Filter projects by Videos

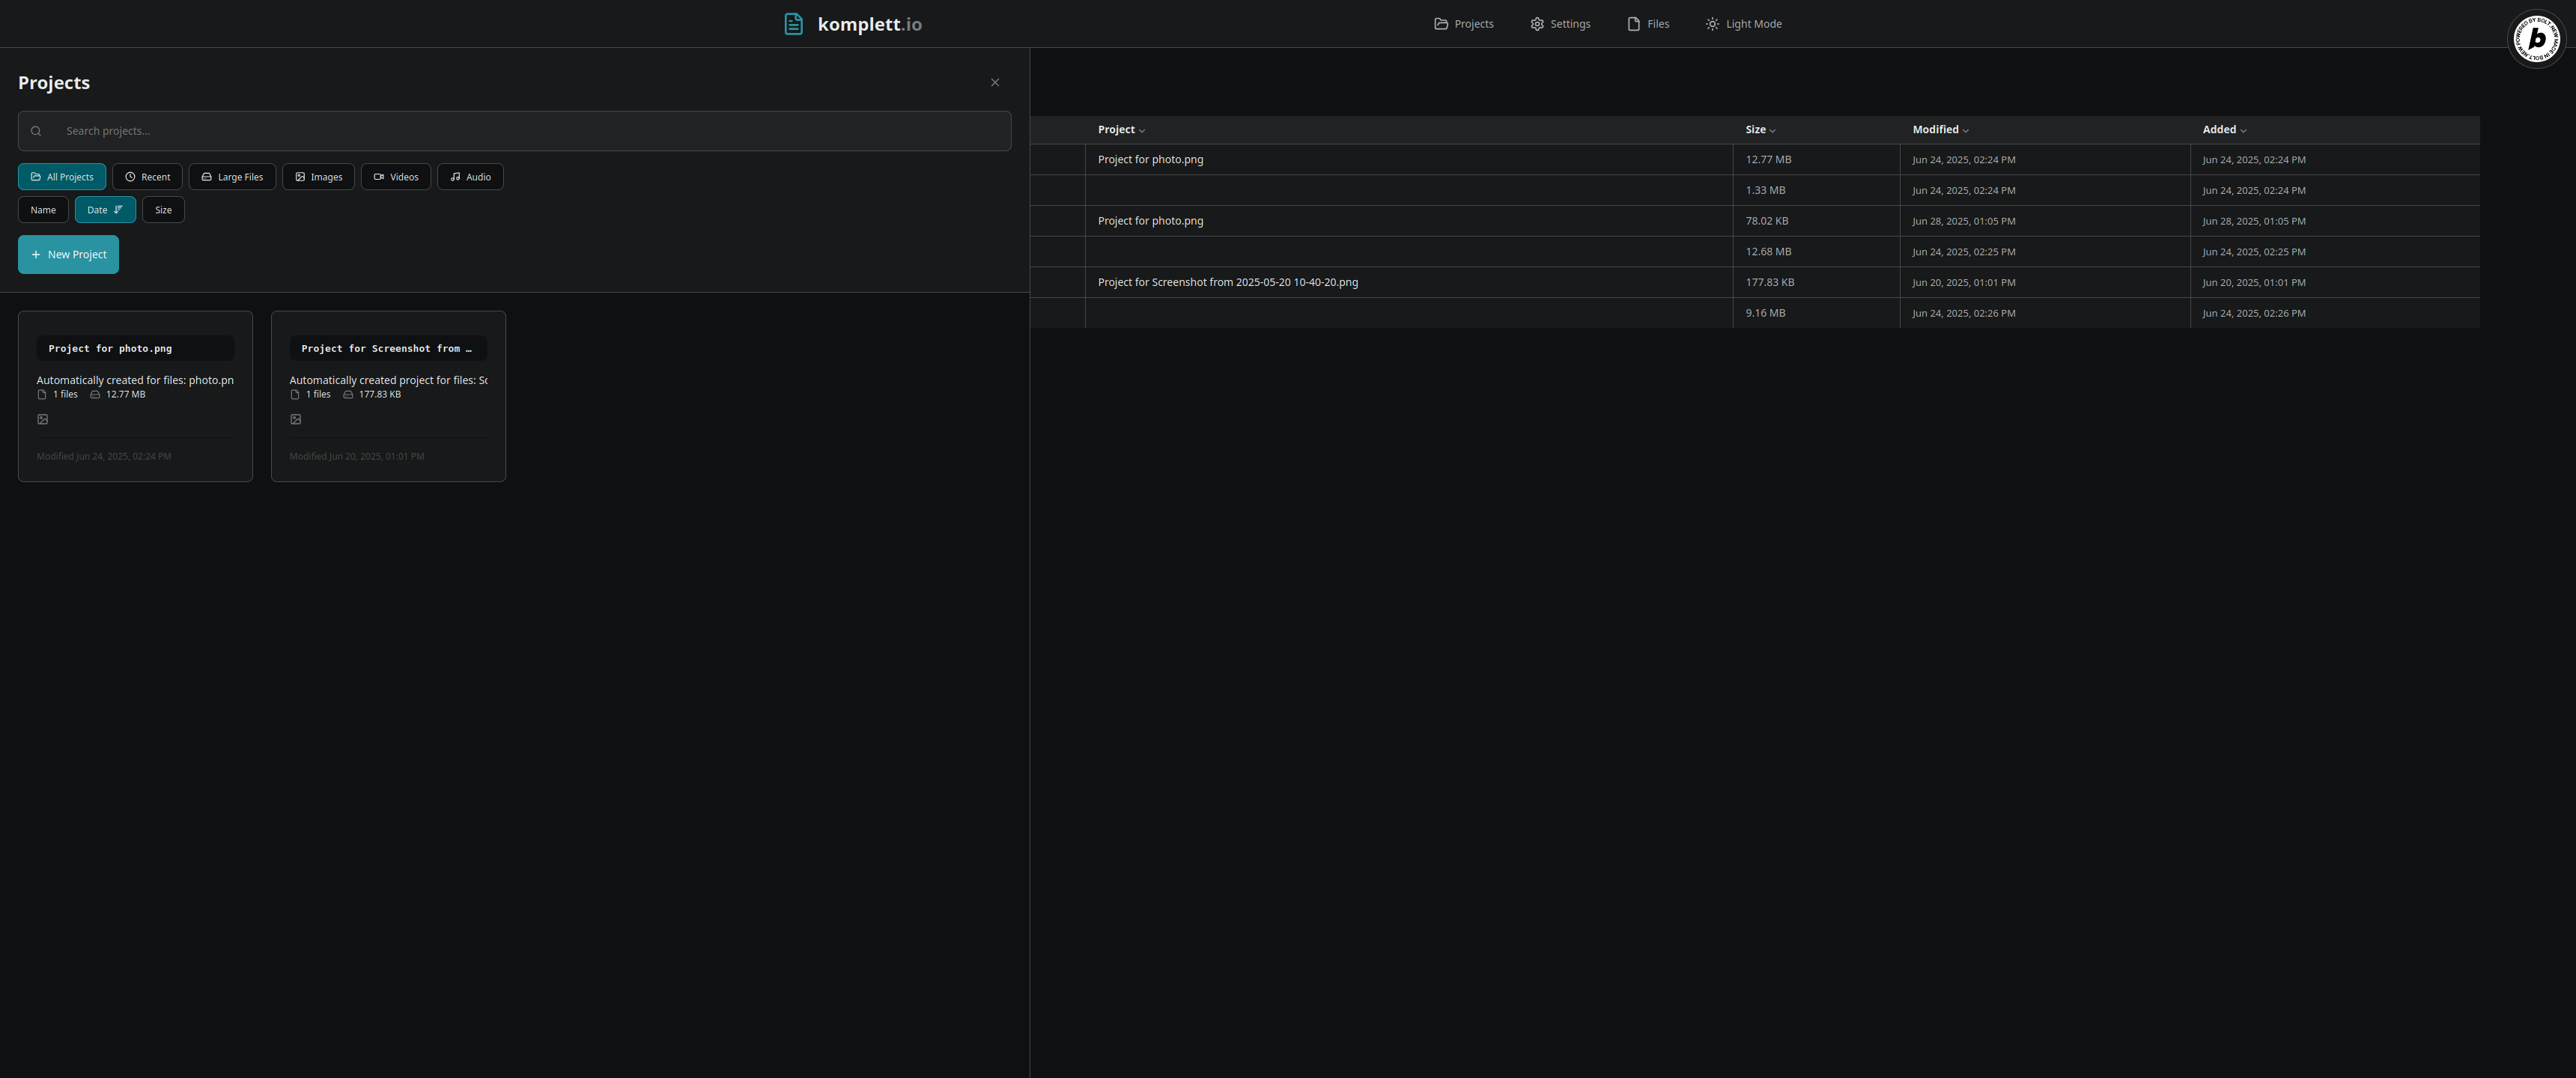coord(395,177)
